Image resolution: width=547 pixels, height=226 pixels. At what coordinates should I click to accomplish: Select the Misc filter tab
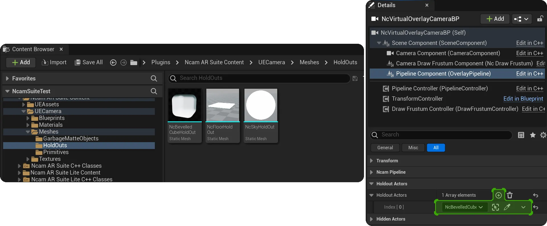pos(413,148)
